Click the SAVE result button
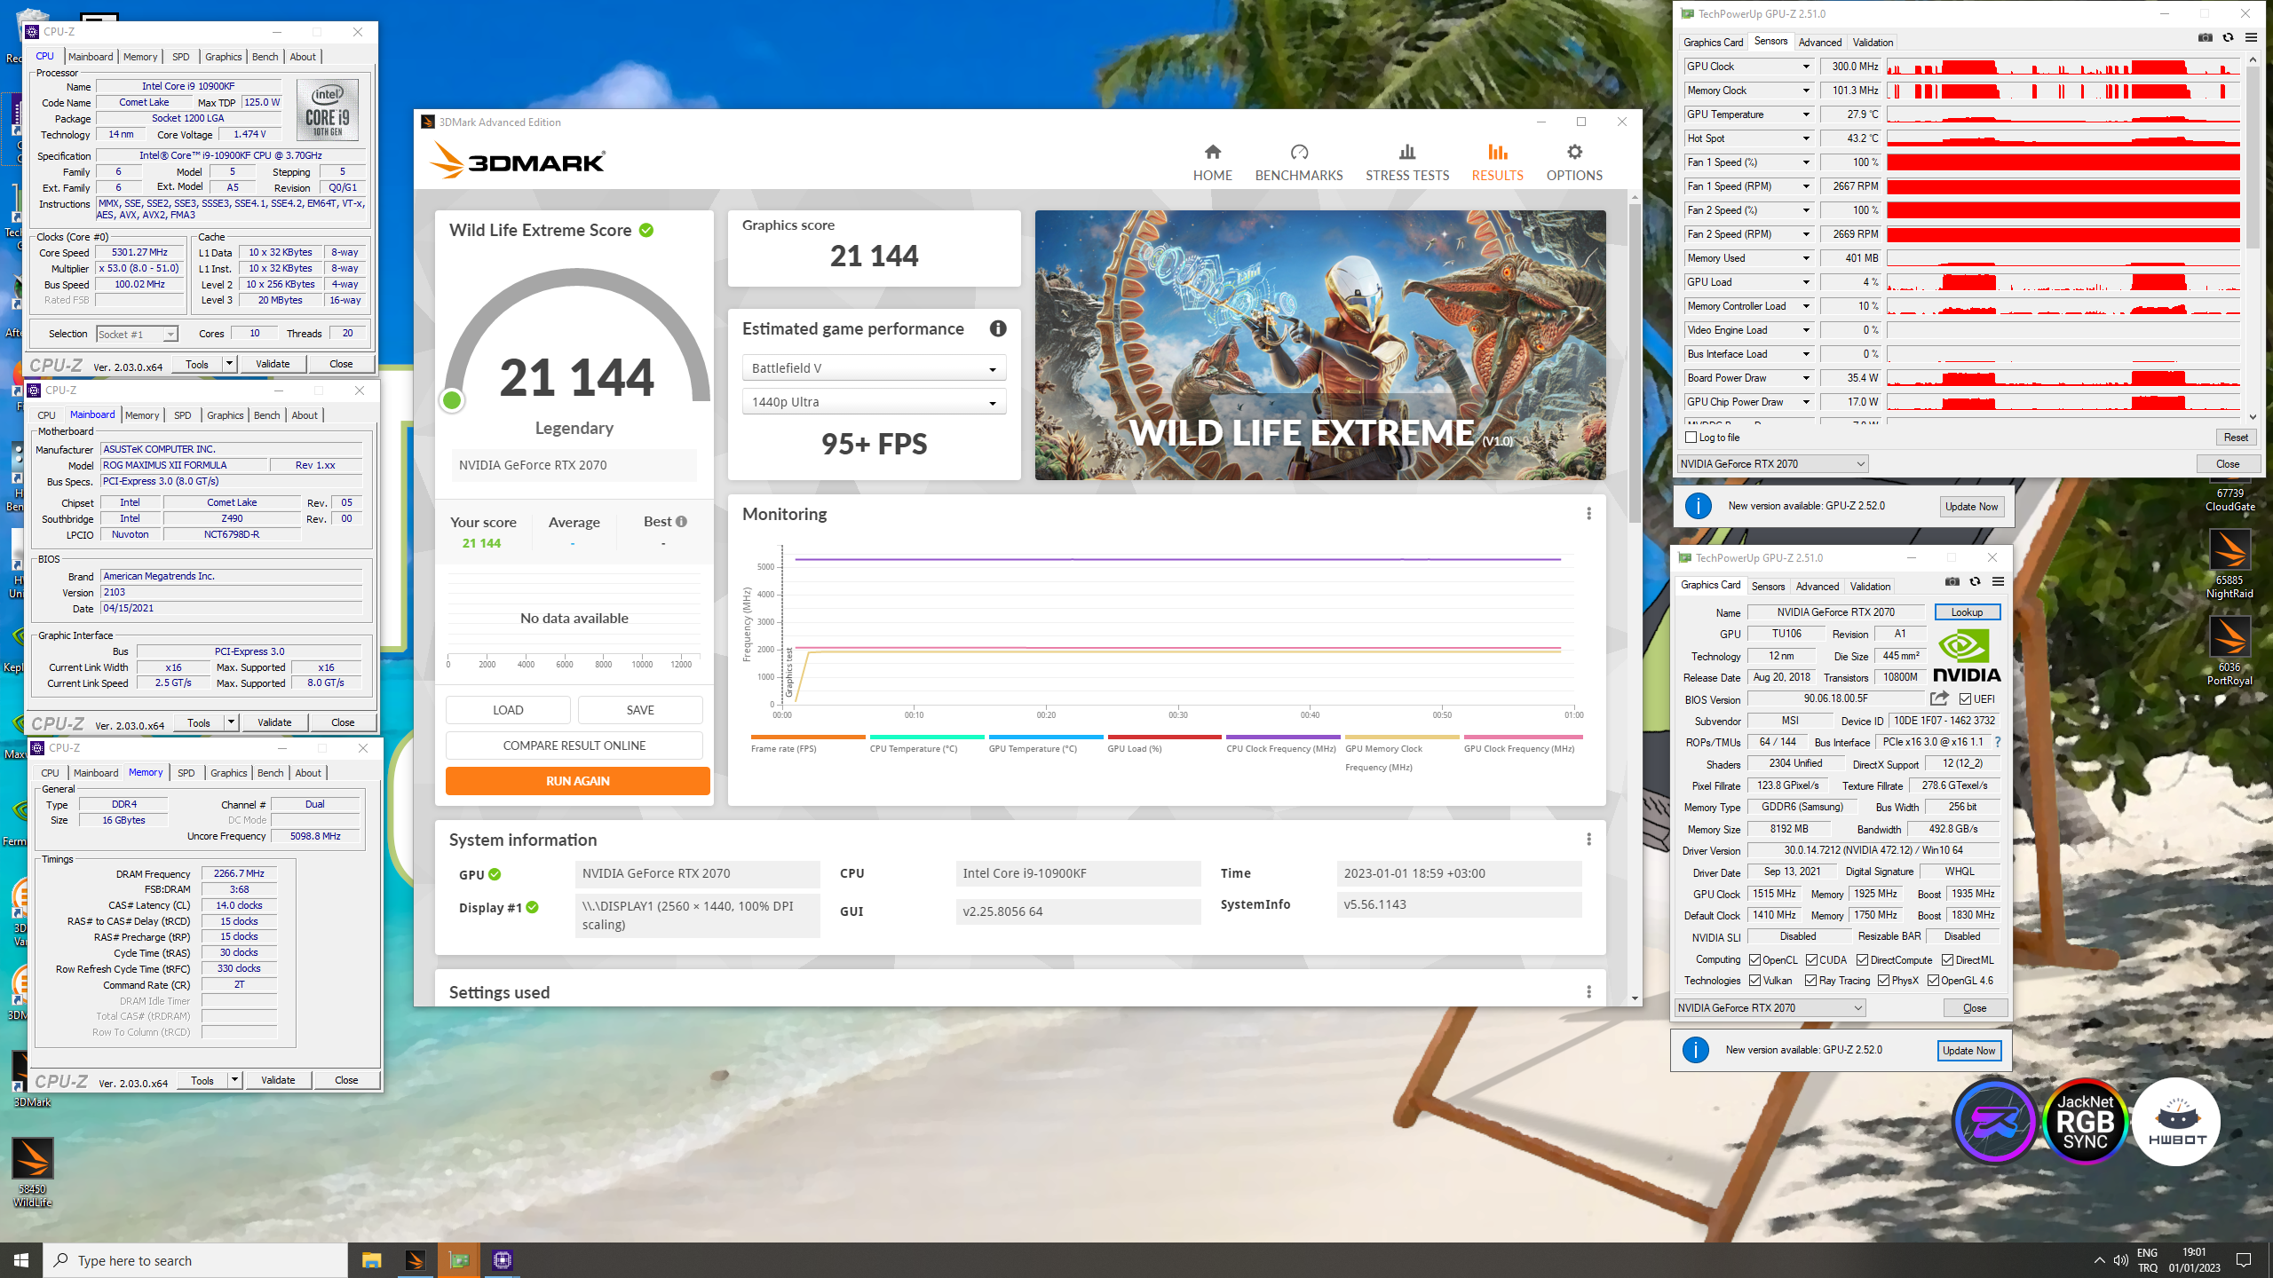Screen dimensions: 2273x1278 [640, 710]
